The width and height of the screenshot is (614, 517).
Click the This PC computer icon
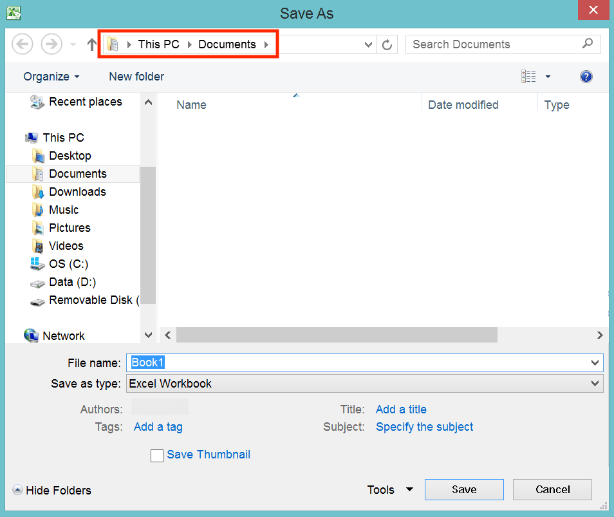click(32, 138)
